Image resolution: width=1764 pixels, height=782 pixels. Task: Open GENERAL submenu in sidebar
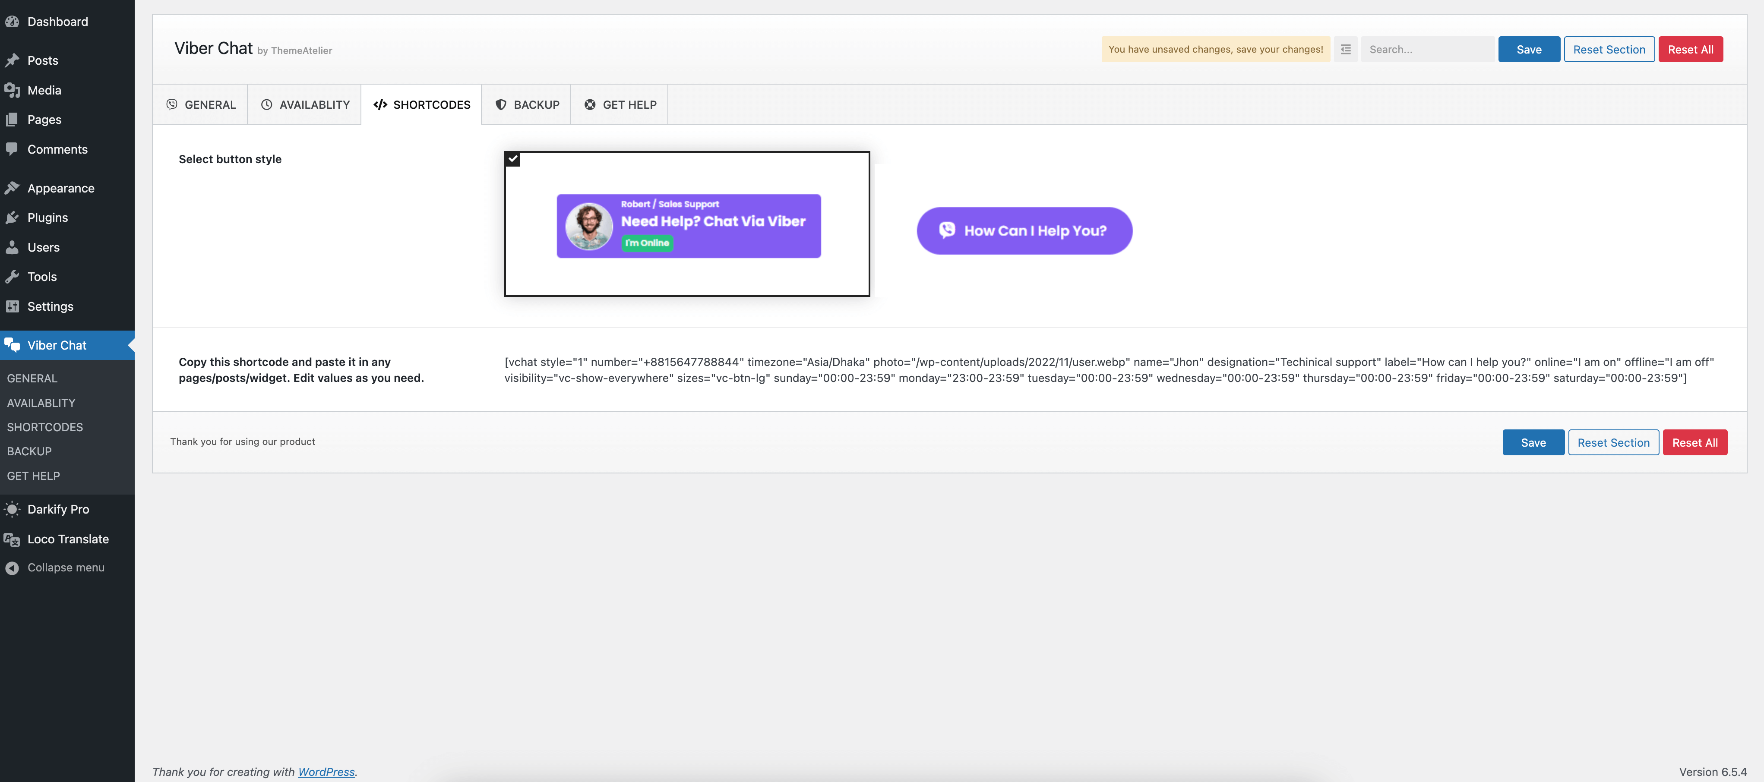(32, 378)
